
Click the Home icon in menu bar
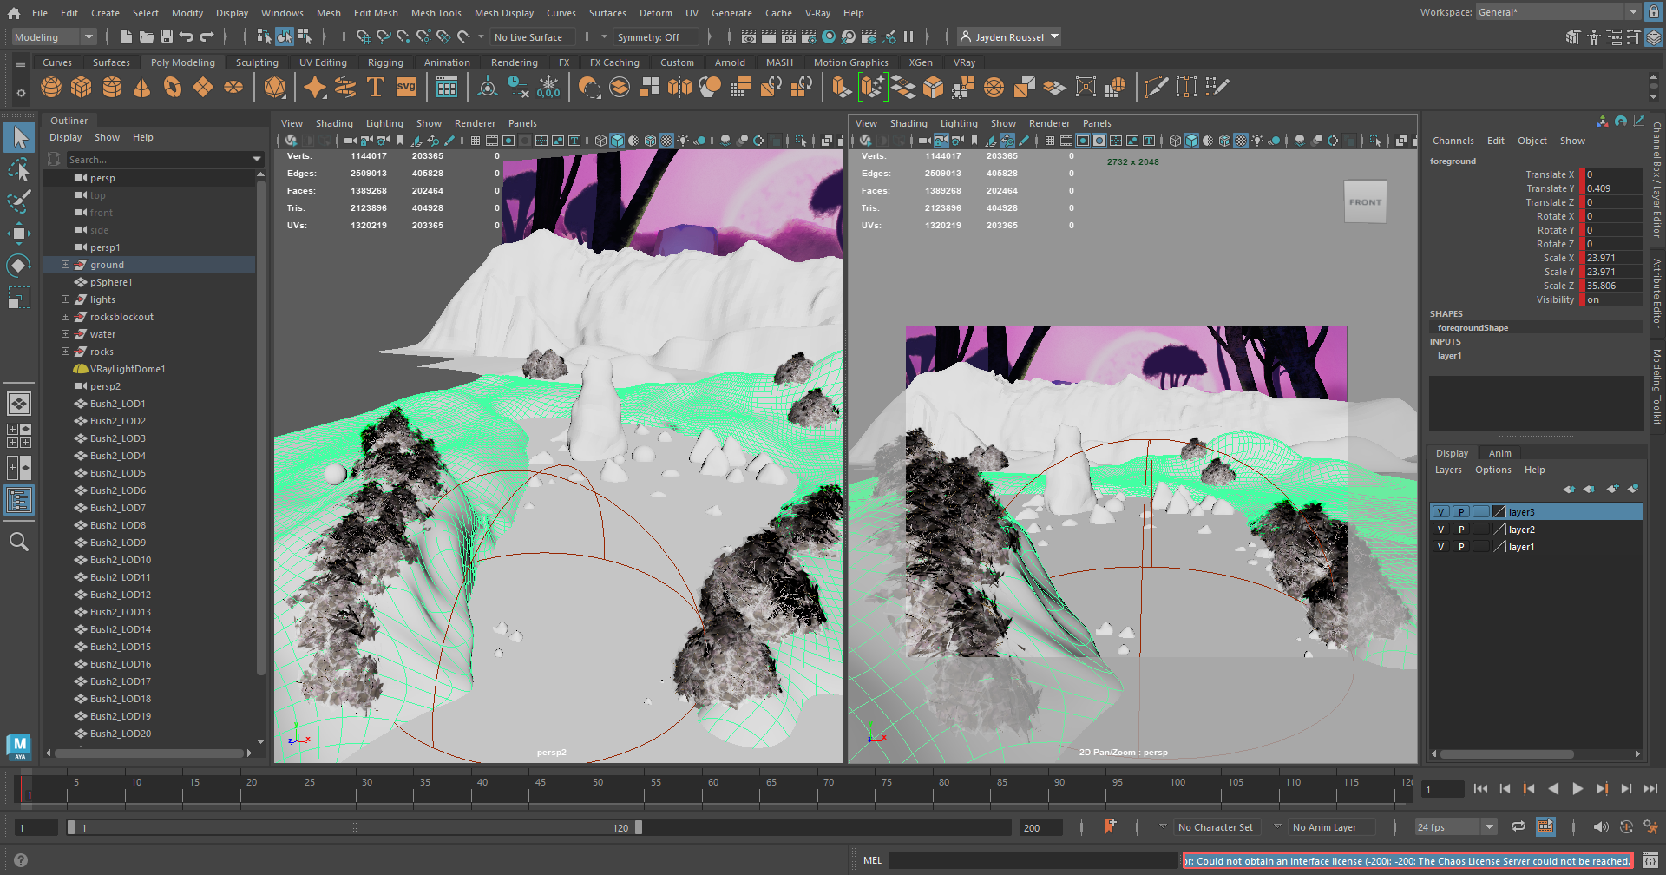(14, 13)
